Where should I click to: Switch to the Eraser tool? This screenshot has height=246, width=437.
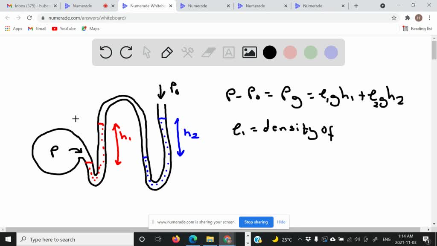(208, 52)
